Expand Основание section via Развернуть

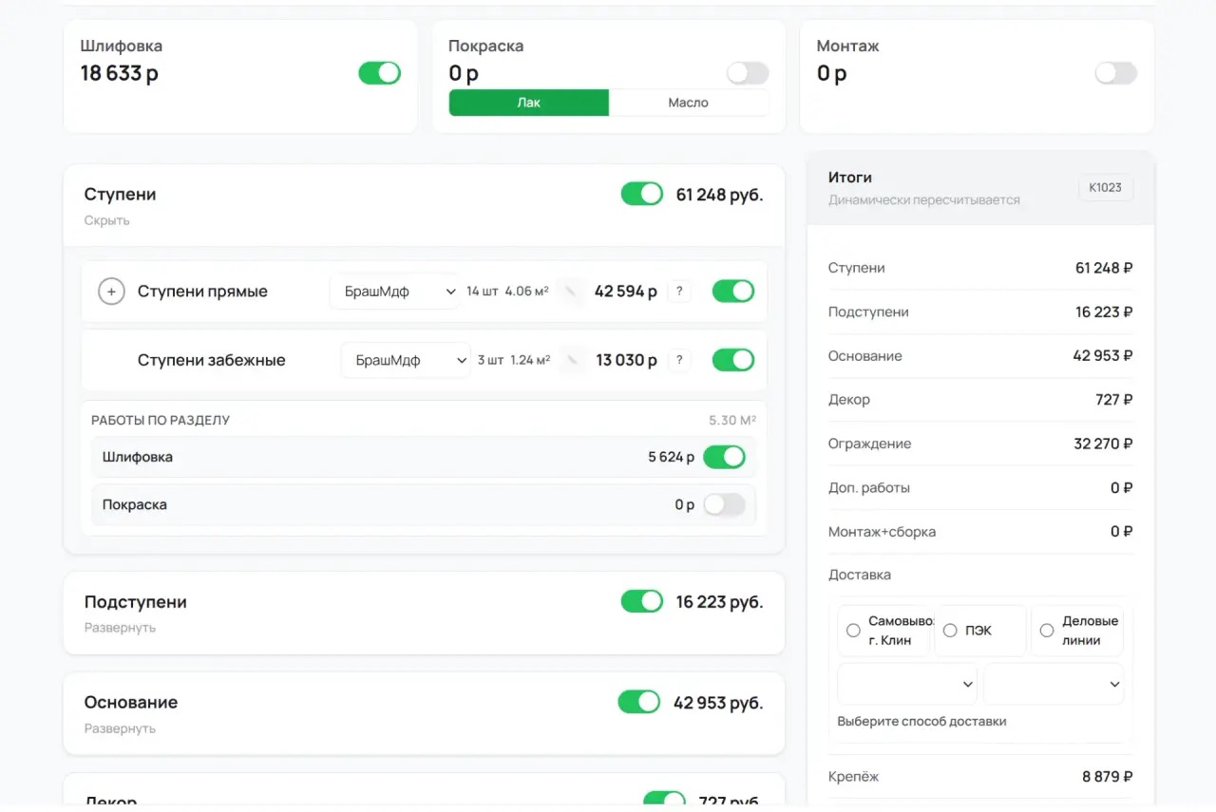(x=120, y=728)
